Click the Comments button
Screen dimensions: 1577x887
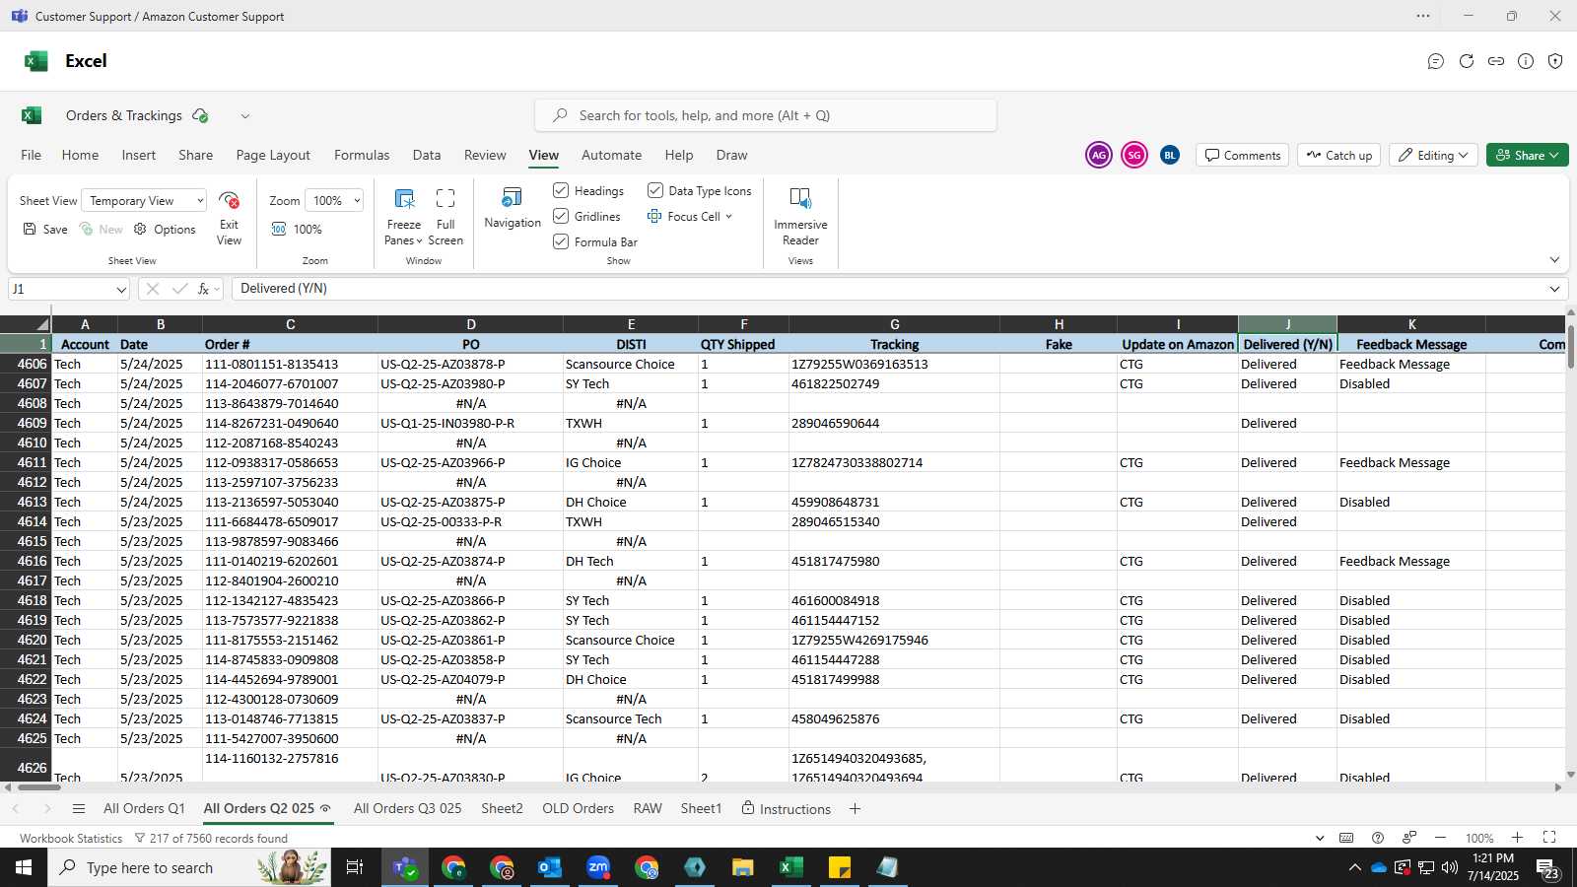tap(1242, 155)
